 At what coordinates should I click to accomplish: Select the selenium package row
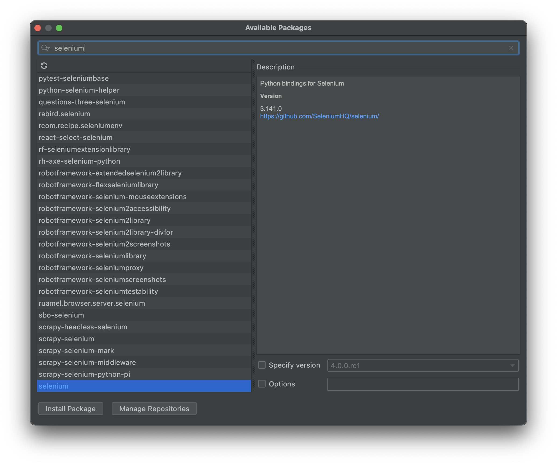[54, 386]
